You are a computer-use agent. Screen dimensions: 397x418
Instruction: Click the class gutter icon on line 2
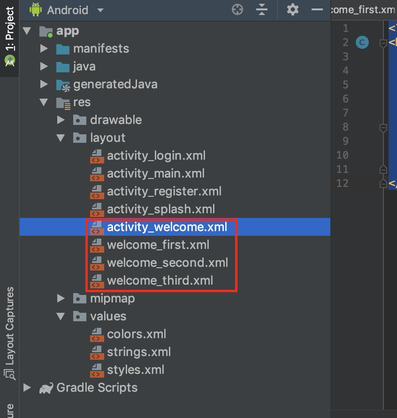(x=362, y=43)
